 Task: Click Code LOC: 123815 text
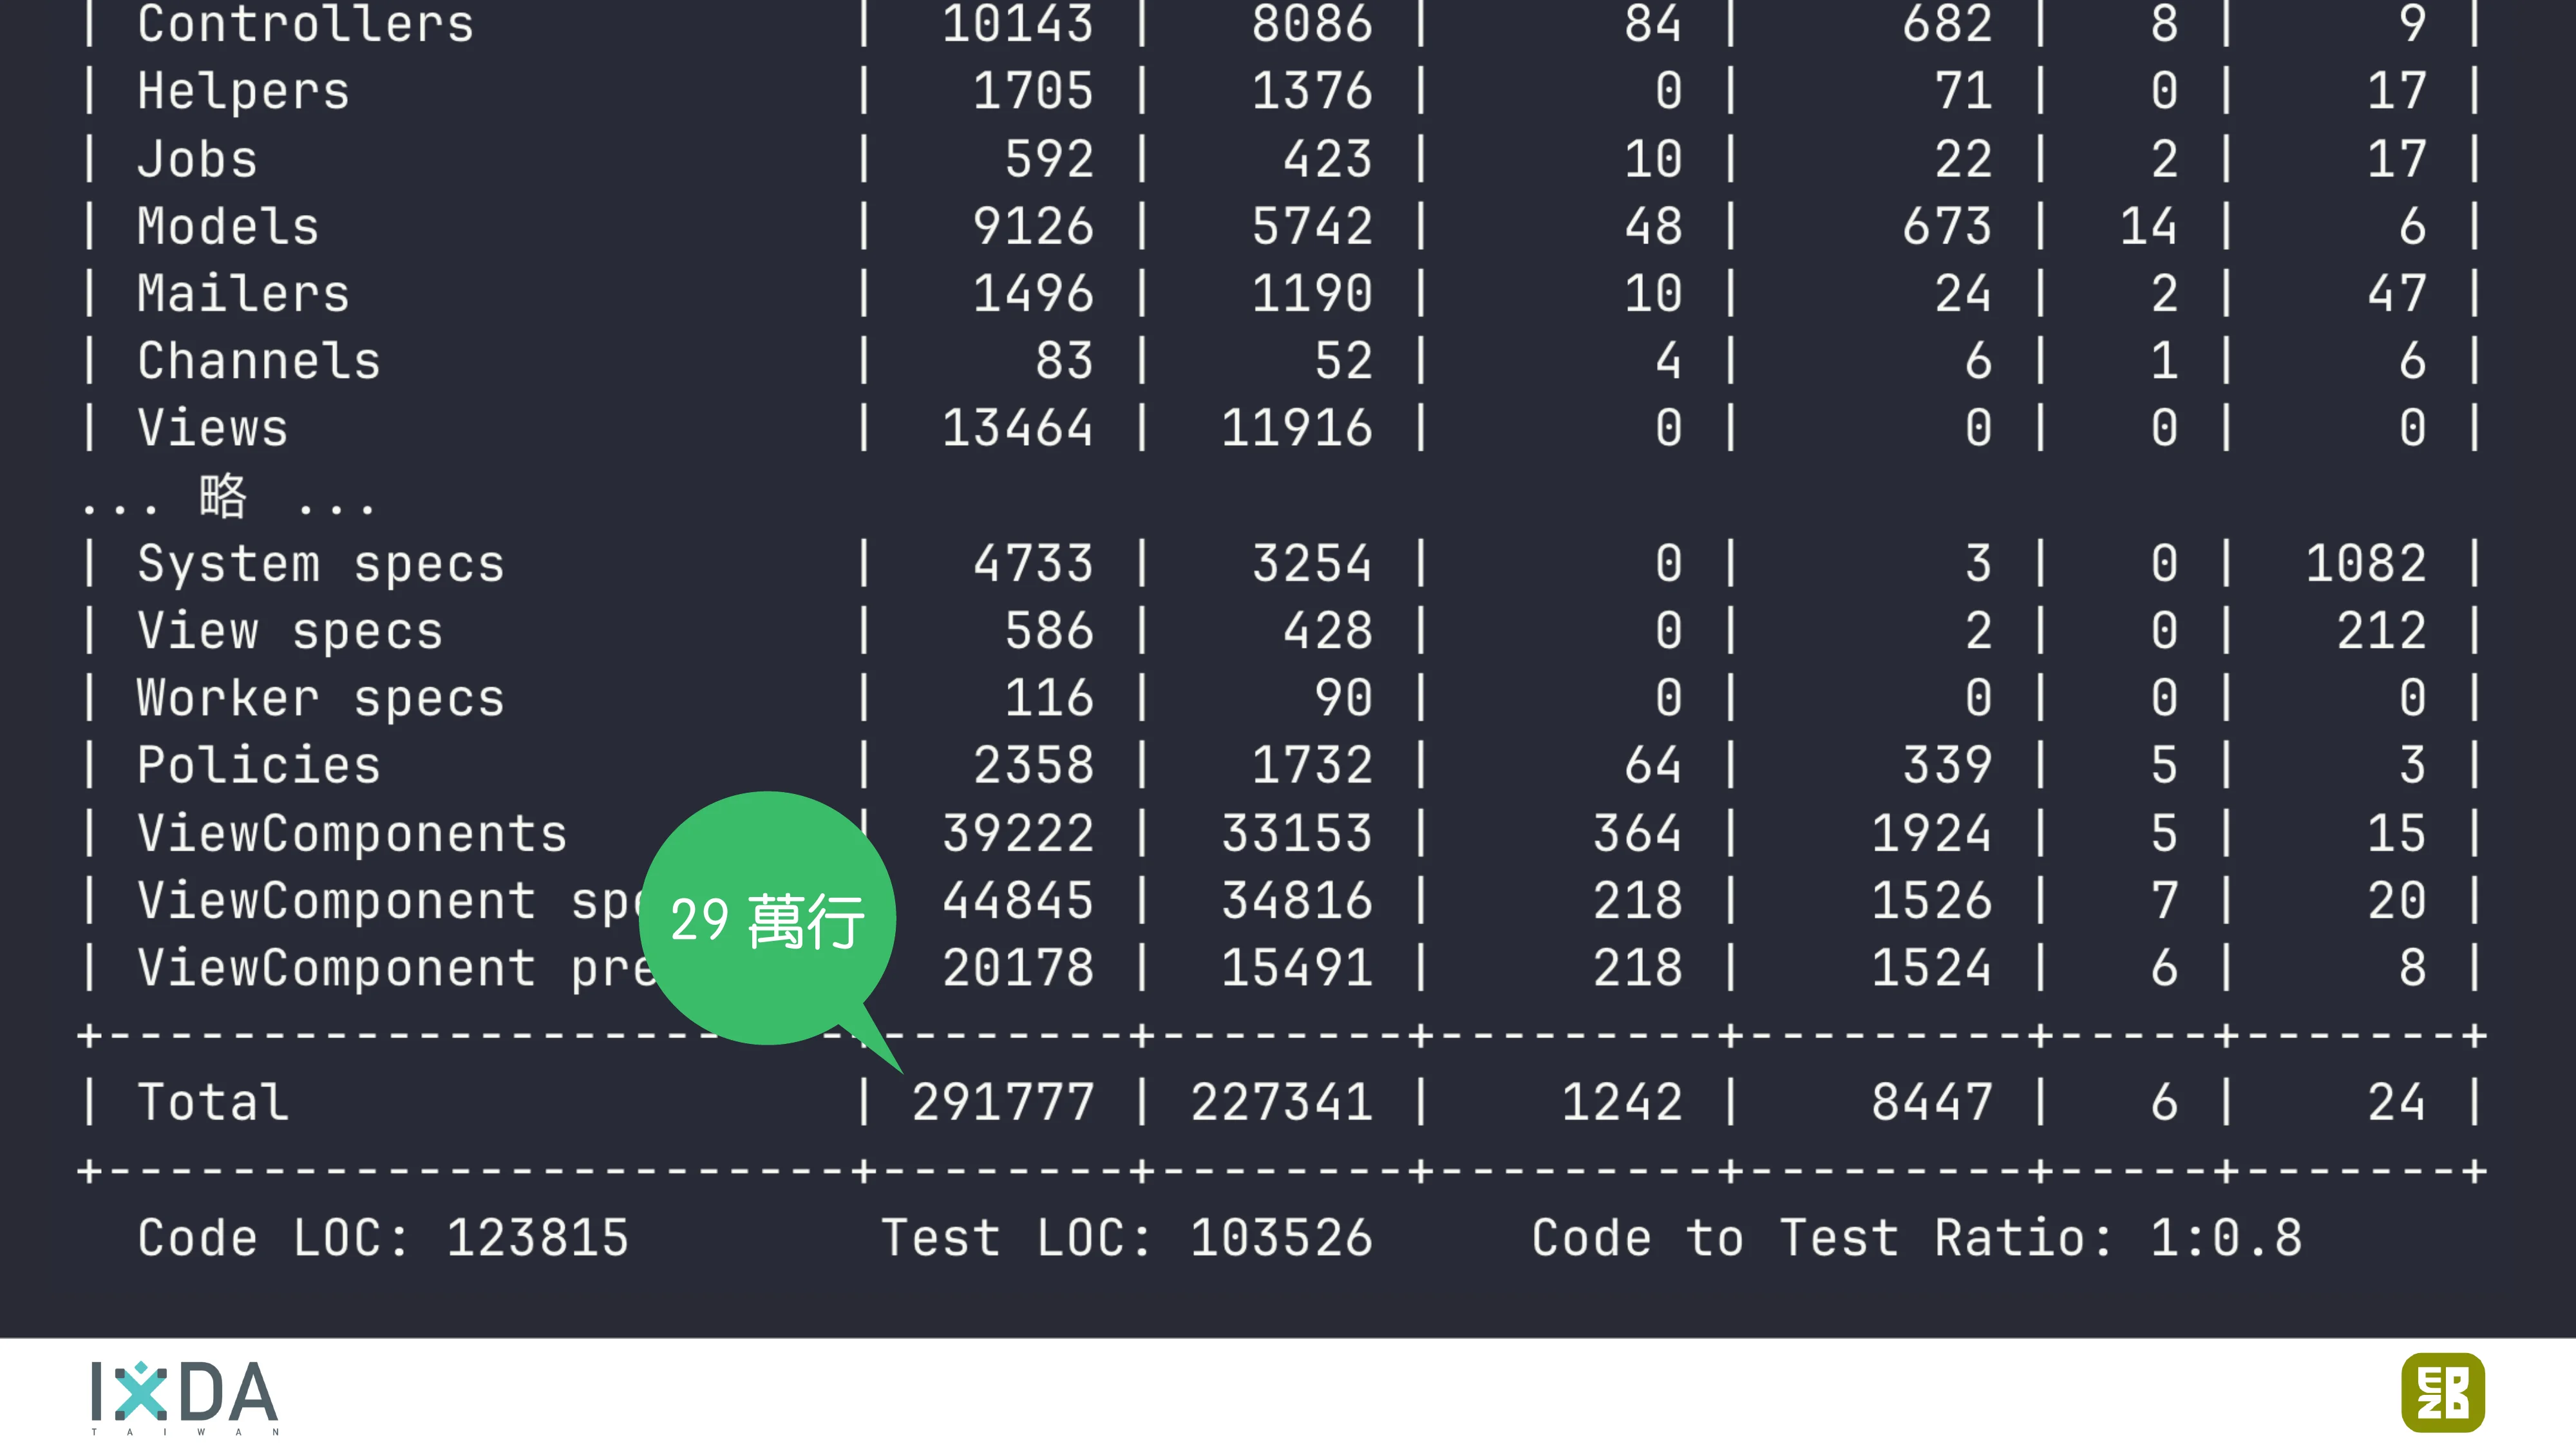(383, 1238)
